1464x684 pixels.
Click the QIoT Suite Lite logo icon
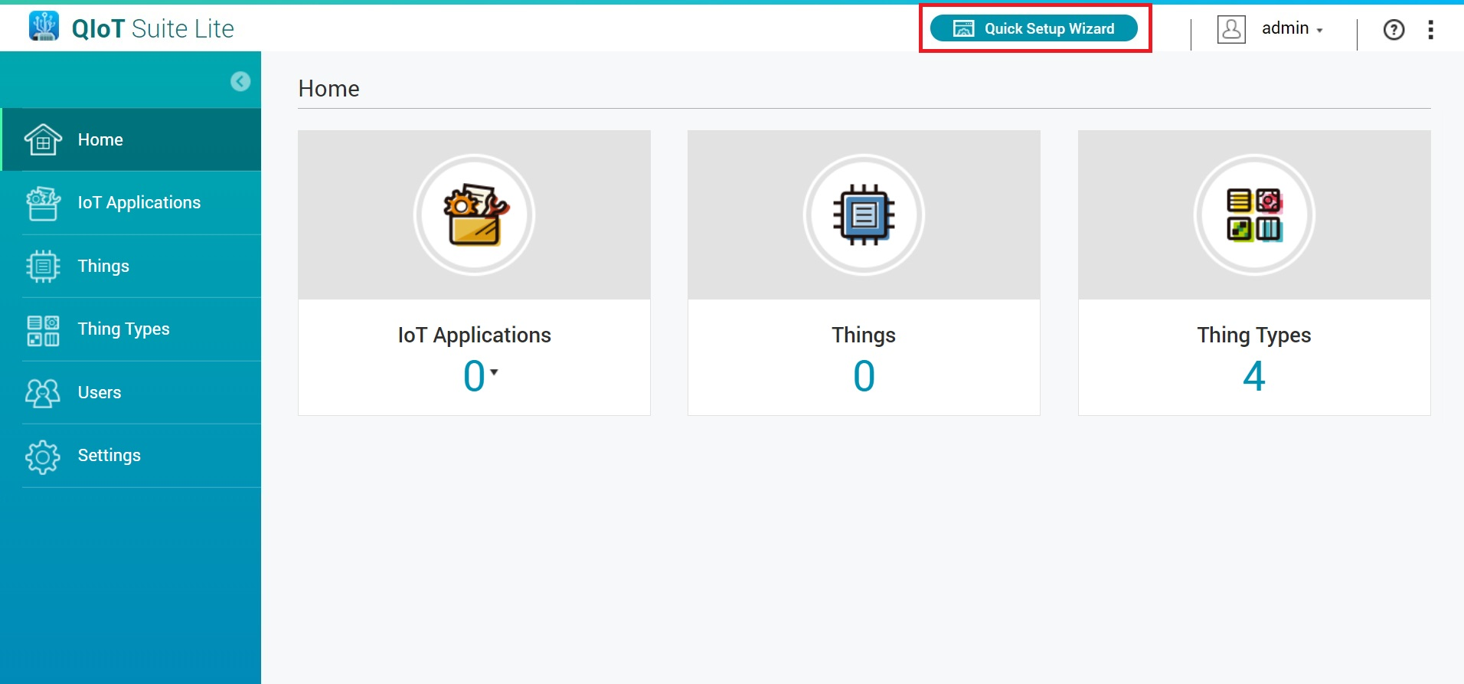click(x=44, y=27)
